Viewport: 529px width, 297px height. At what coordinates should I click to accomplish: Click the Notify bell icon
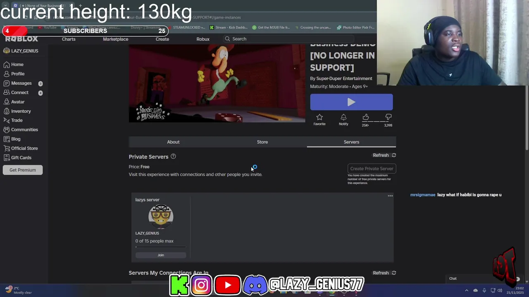pos(343,118)
